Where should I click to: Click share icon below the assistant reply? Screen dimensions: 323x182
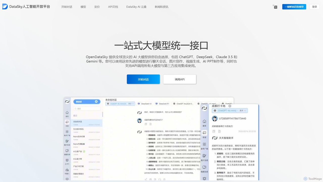(x=146, y=179)
